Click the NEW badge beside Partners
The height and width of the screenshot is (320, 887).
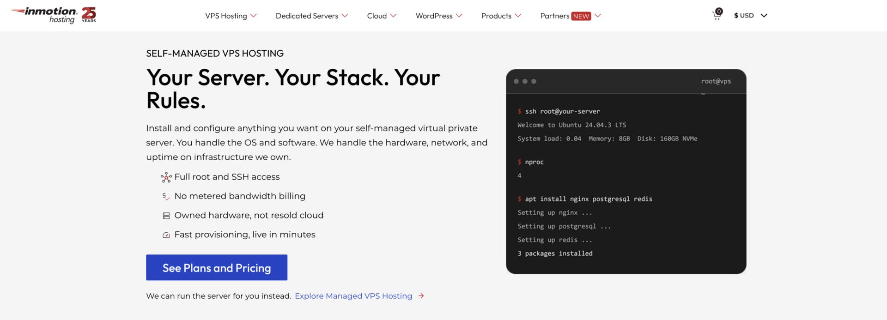(x=581, y=16)
